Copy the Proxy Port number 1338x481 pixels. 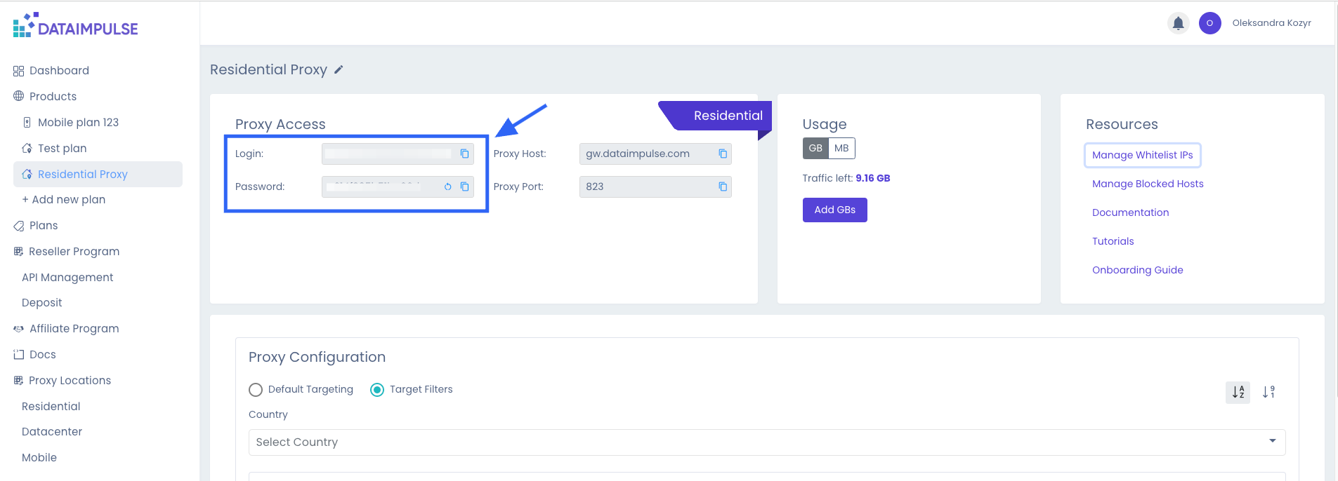tap(723, 187)
